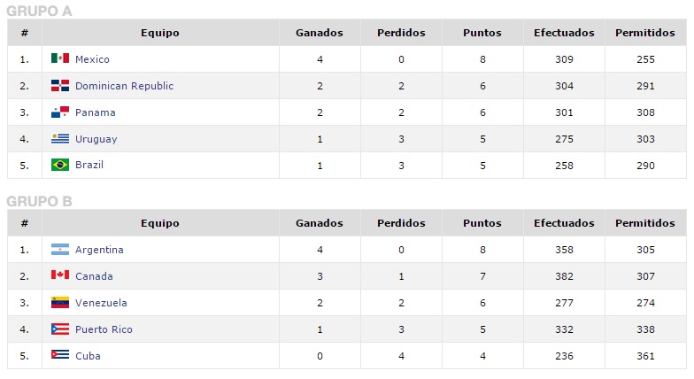694x379 pixels.
Task: Open the Argentina team link
Action: tap(99, 250)
